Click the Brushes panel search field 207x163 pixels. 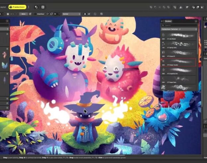[x=179, y=25]
